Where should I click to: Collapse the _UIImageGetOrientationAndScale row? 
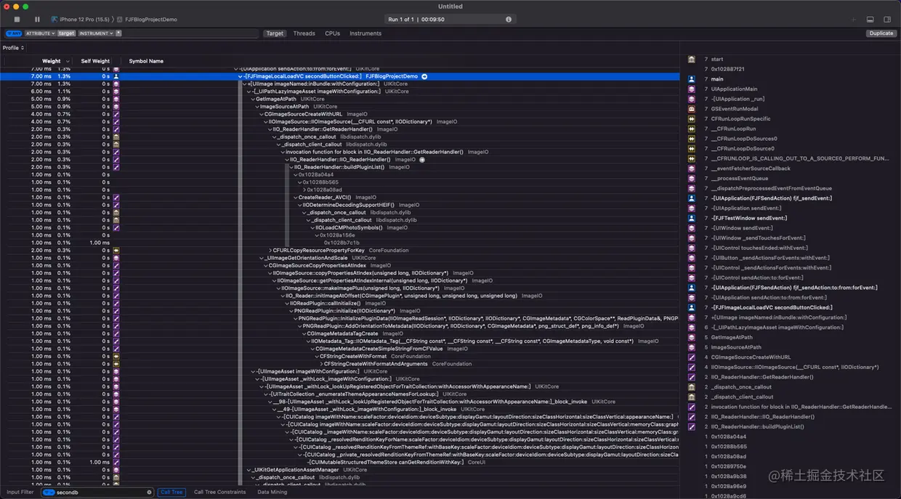coord(262,258)
